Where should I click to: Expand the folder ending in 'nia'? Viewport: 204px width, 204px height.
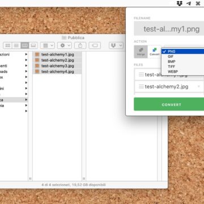coord(26,105)
